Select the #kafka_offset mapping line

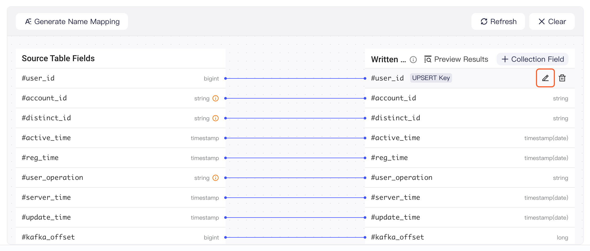tap(295, 237)
